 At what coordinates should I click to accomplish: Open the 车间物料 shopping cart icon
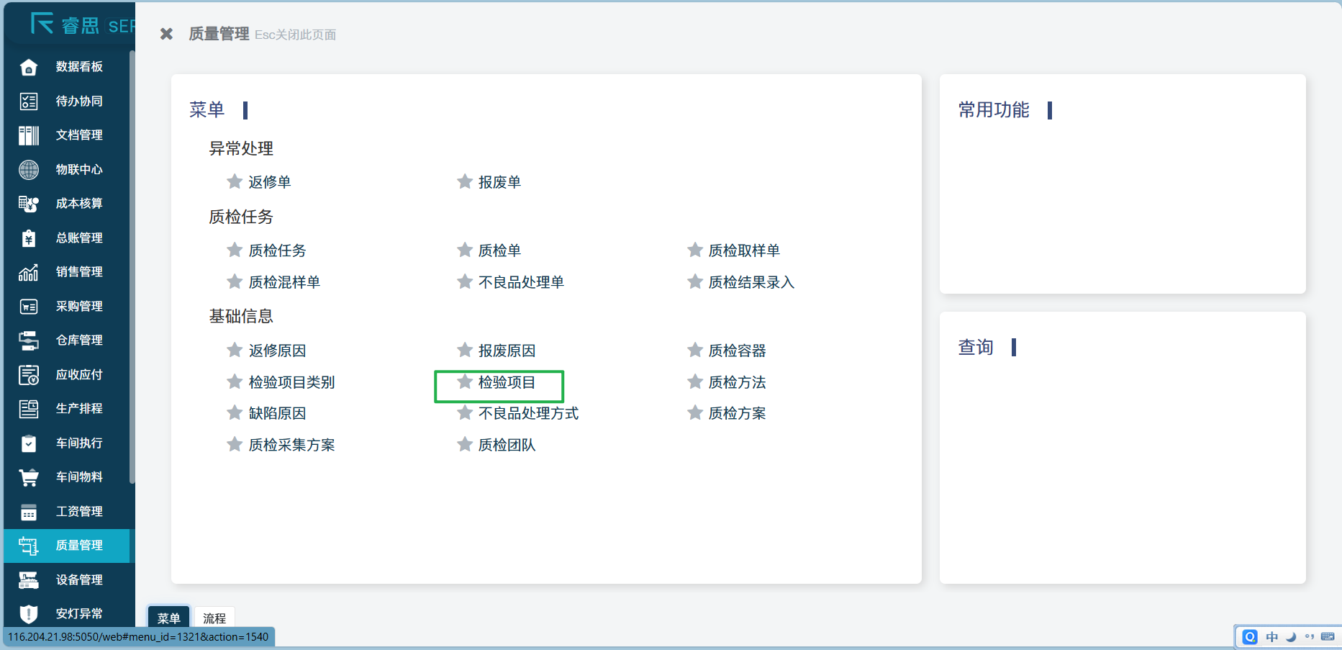[29, 477]
